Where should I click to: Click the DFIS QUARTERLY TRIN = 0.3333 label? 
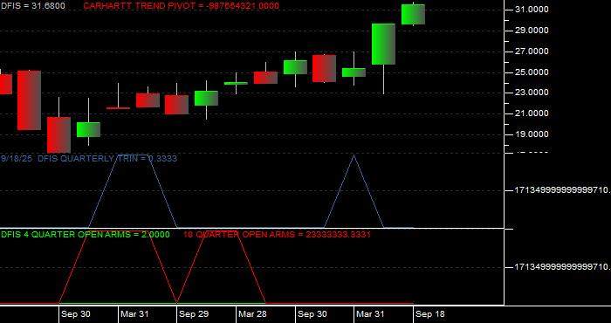tap(107, 159)
